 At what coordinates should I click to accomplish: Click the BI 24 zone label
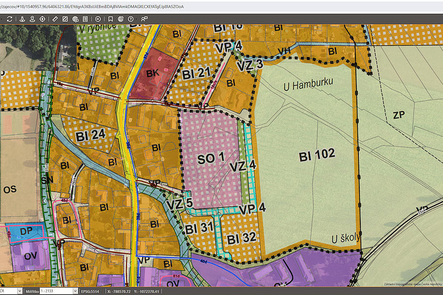(91, 136)
